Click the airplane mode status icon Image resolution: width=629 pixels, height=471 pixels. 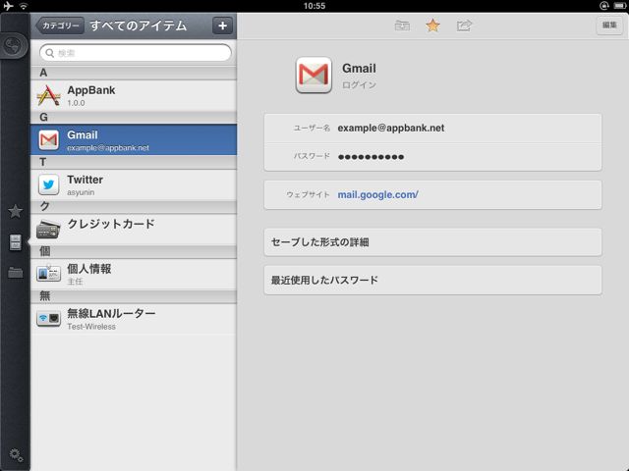[8, 6]
